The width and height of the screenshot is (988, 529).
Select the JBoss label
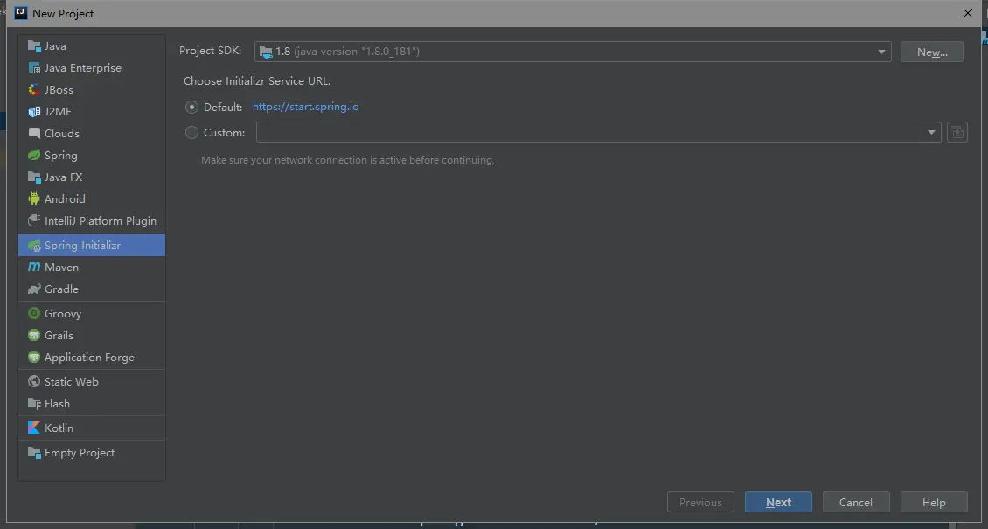[59, 89]
